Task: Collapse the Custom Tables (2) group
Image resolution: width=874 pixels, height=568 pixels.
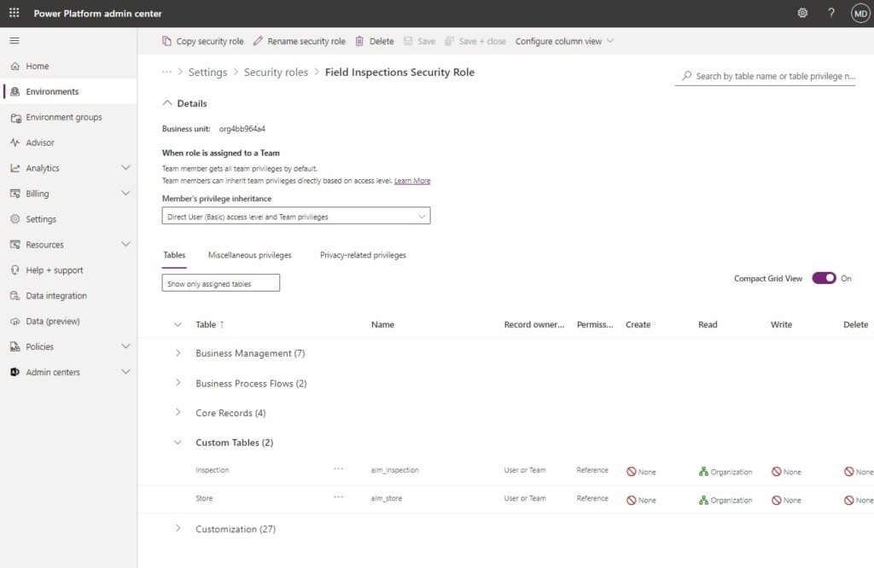Action: [x=178, y=442]
